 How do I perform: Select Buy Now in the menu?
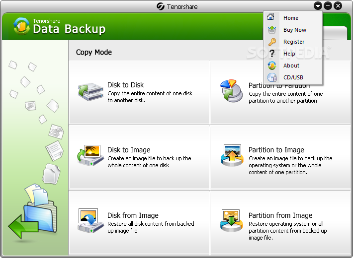click(293, 30)
